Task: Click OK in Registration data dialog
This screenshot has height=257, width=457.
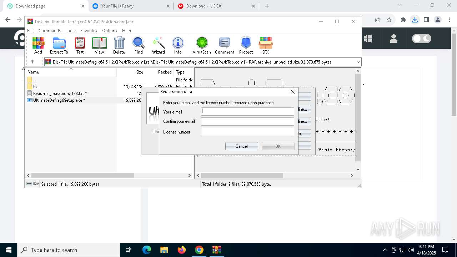Action: (x=278, y=146)
